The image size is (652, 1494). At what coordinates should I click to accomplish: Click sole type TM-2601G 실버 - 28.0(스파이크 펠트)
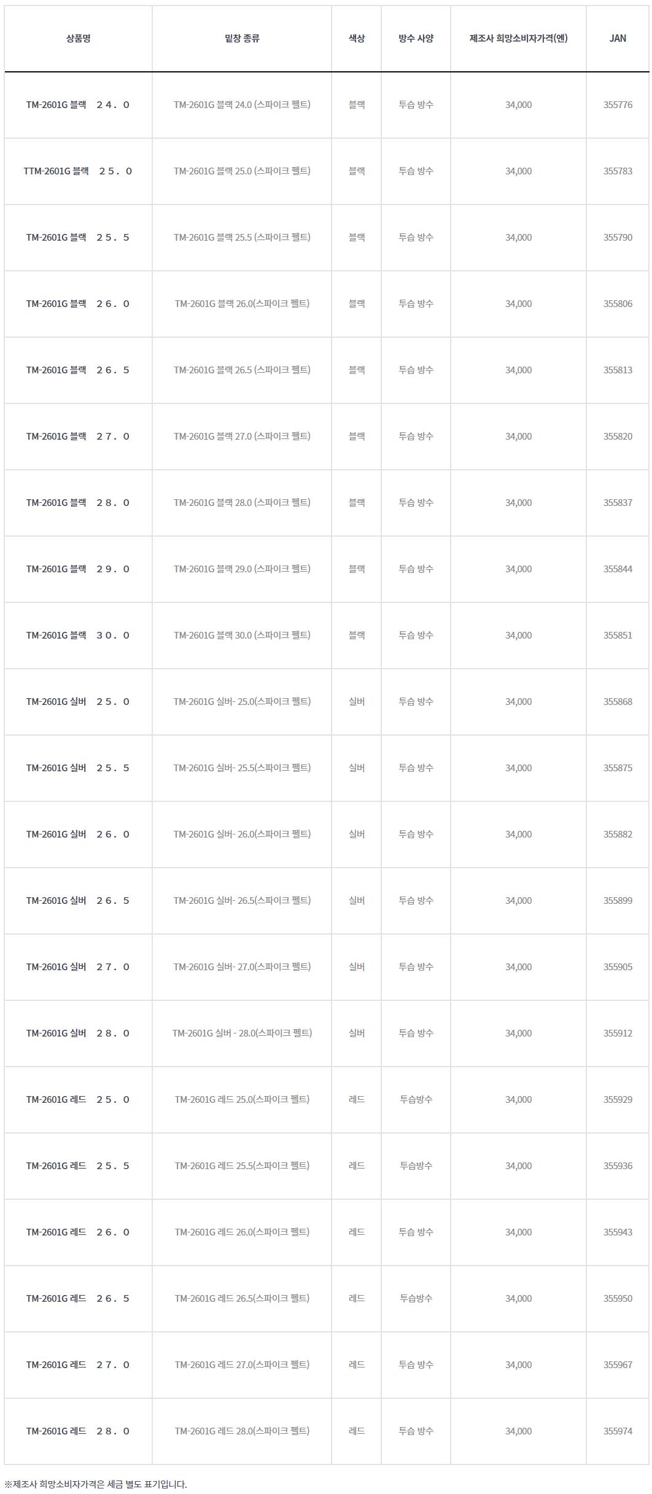point(242,1033)
